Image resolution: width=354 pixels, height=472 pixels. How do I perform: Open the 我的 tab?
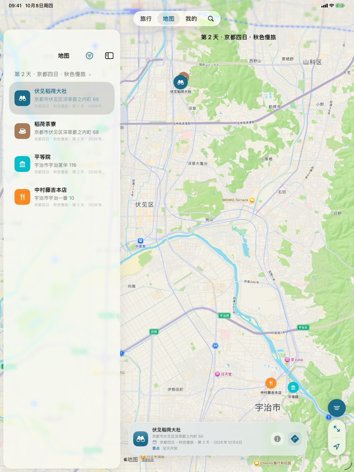click(x=191, y=19)
